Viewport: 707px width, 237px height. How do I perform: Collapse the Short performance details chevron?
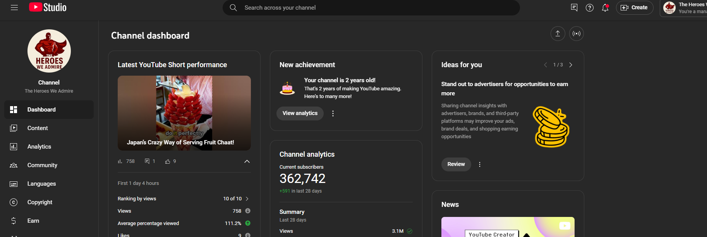tap(247, 161)
